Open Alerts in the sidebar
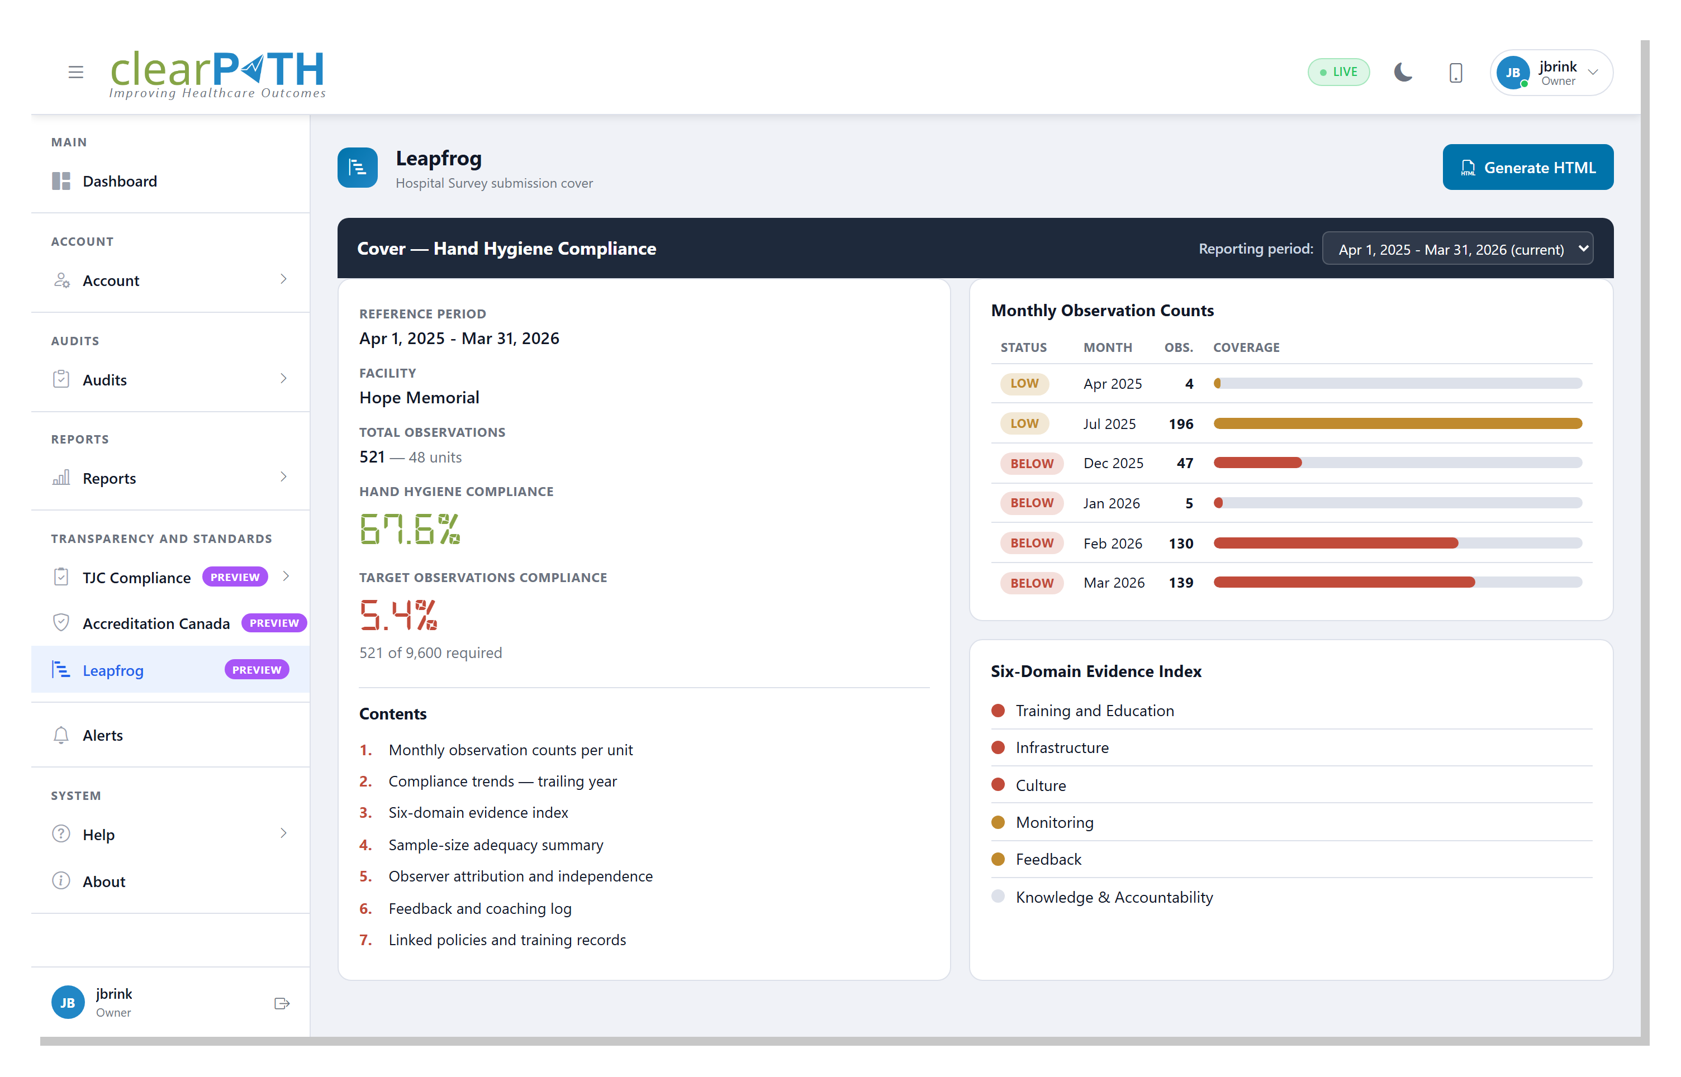 170,735
